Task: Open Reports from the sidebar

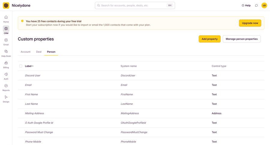Action: tap(6, 86)
